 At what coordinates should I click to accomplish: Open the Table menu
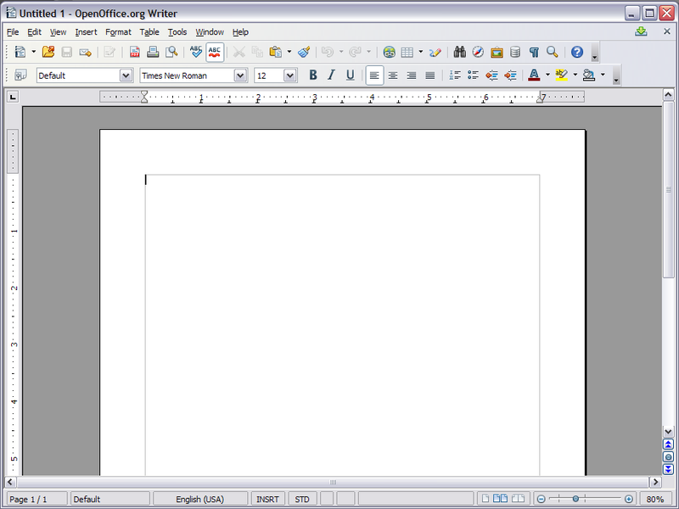[149, 31]
